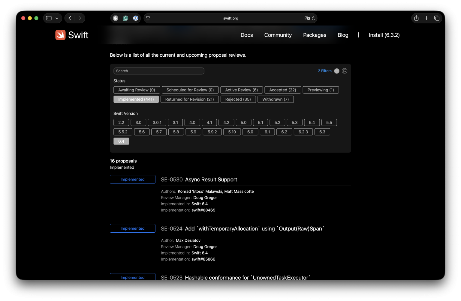
Task: Reload the swift.org page
Action: coord(314,18)
